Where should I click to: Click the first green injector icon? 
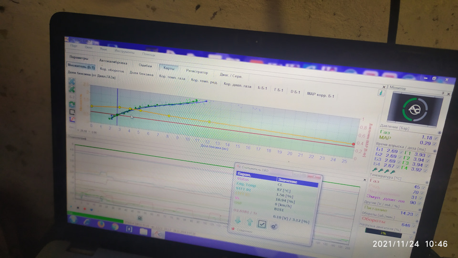click(x=375, y=169)
